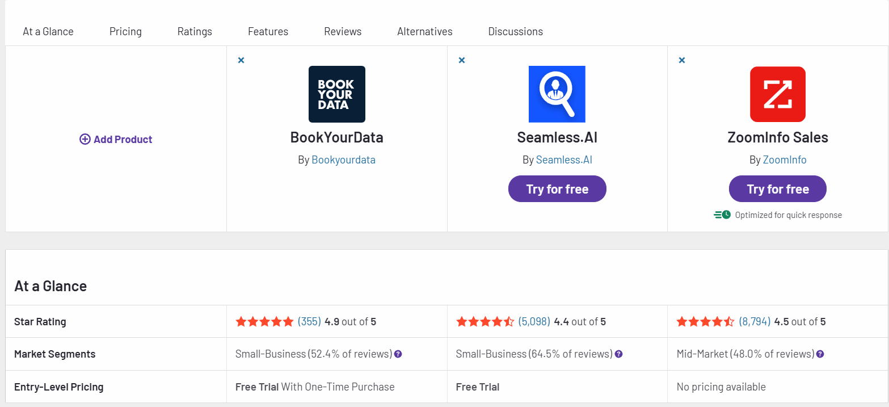Click info icon next to Small-Business (52.4% of reviews)
Viewport: 889px width, 407px height.
coord(398,354)
